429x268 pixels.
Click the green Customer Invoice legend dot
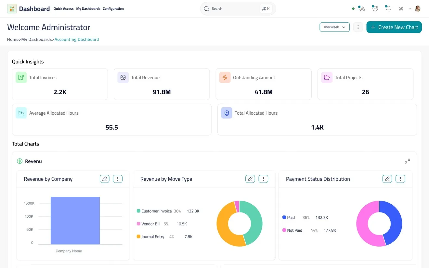(x=139, y=211)
